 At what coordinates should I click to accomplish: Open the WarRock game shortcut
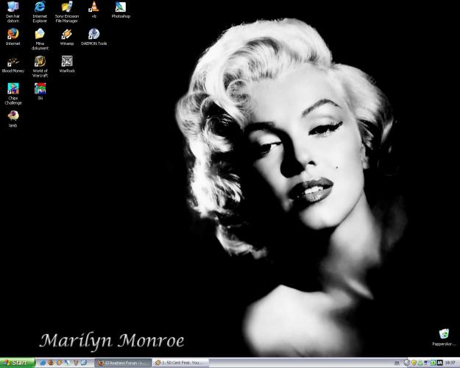point(67,62)
